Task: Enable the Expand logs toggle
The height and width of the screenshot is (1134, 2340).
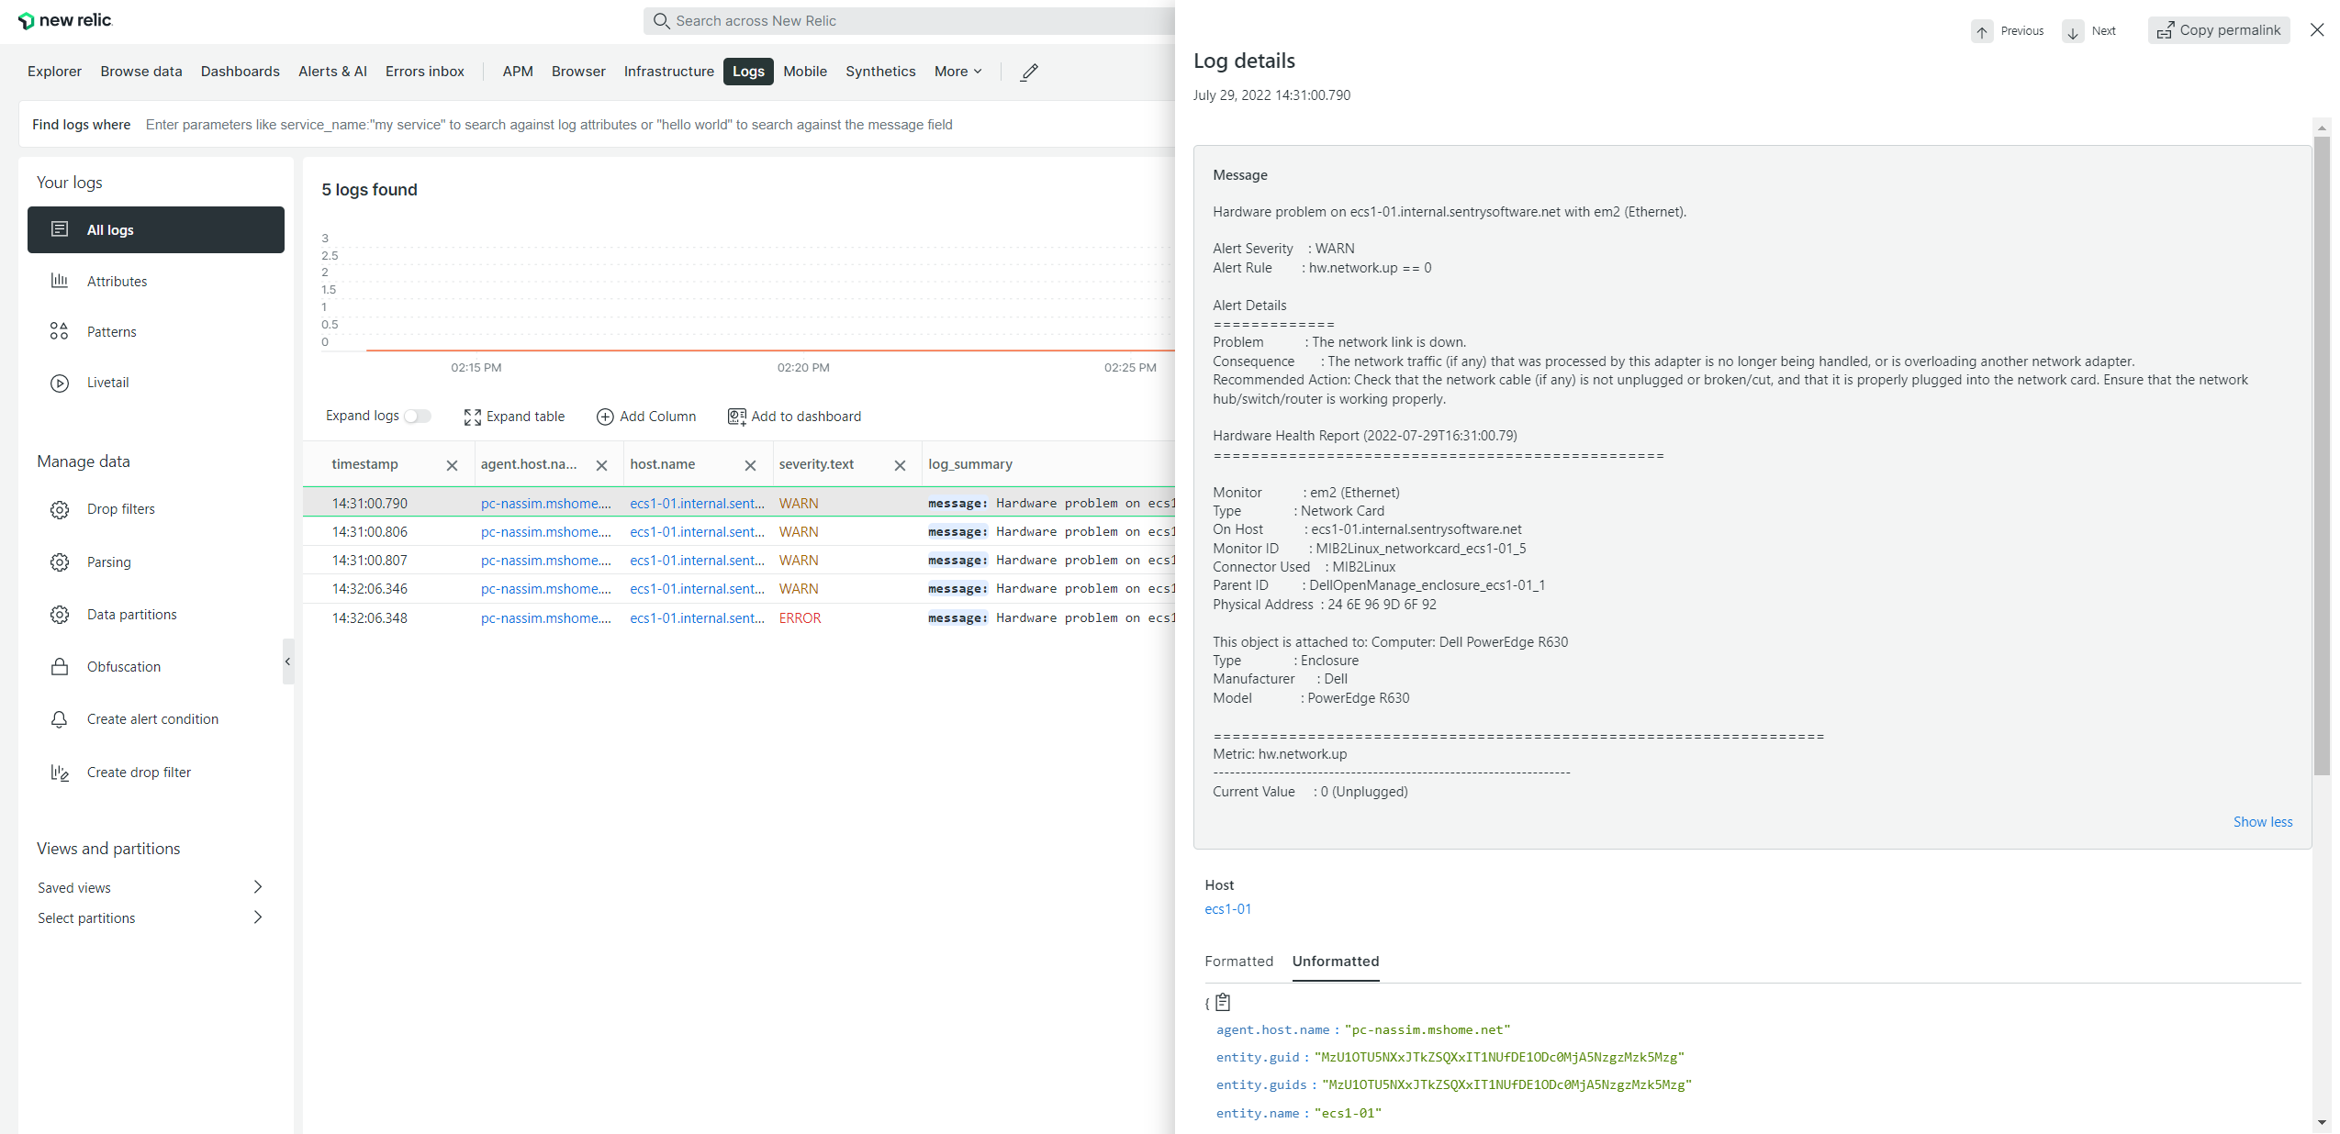Action: pos(418,416)
